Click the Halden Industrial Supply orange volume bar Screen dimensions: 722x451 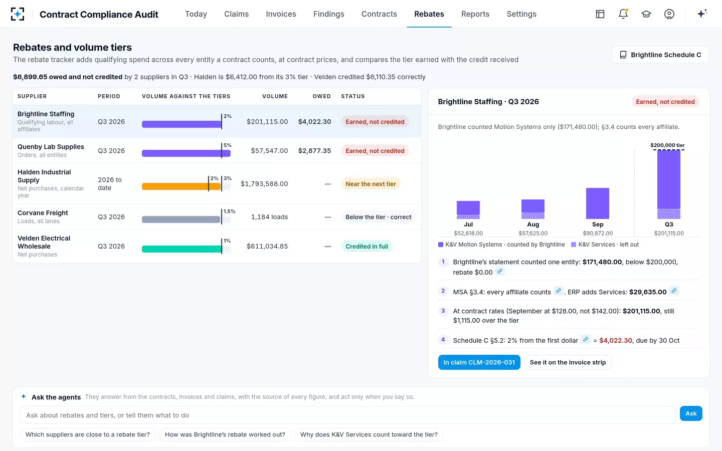pyautogui.click(x=181, y=186)
